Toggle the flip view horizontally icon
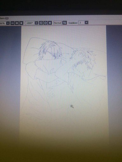The height and width of the screenshot is (162, 122). (64, 23)
